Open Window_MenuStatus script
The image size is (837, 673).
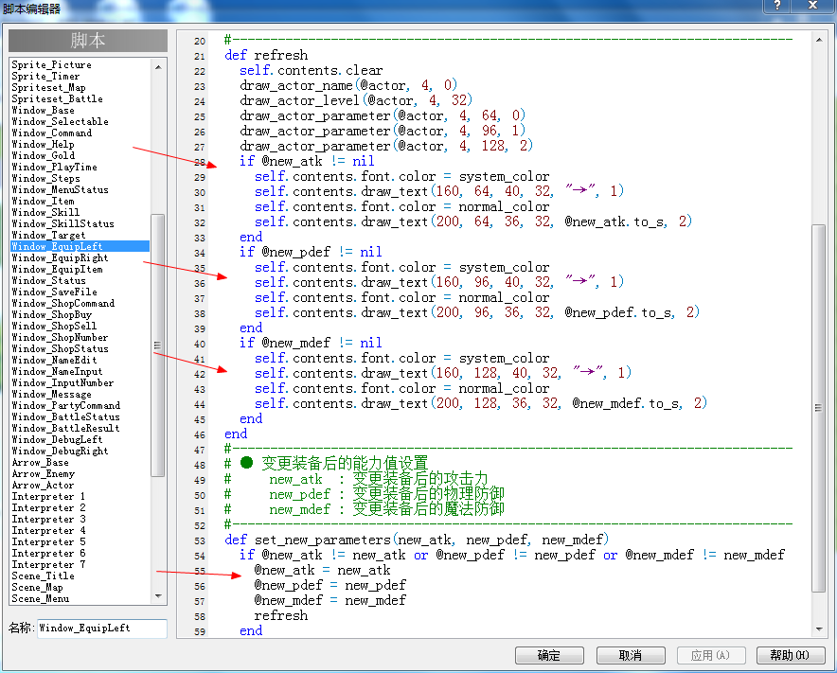click(60, 189)
